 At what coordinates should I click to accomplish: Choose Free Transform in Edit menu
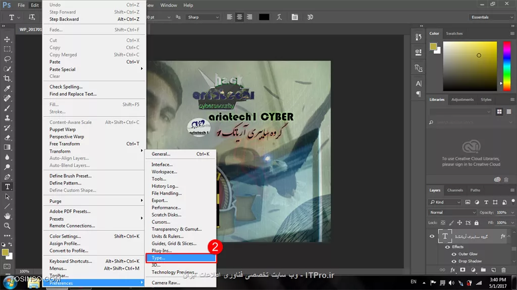click(x=94, y=144)
